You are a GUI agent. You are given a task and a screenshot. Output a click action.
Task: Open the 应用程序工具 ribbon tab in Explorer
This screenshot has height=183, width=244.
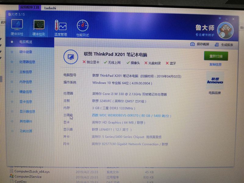pos(30,7)
